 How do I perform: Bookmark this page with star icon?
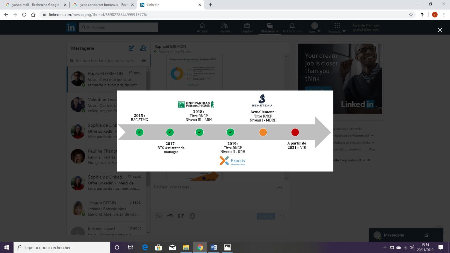(x=411, y=15)
